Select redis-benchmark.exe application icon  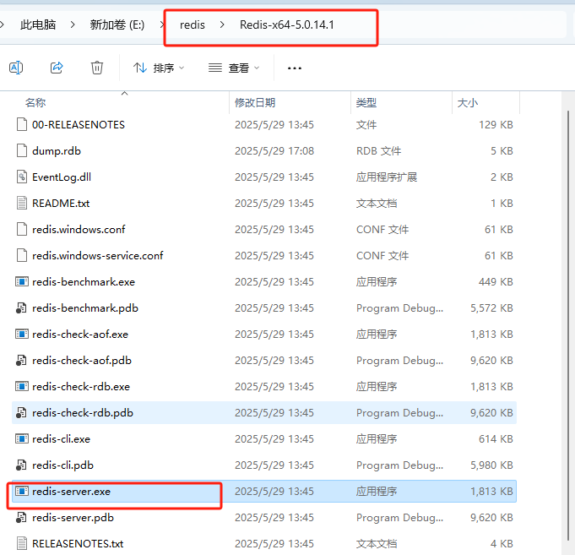point(22,281)
